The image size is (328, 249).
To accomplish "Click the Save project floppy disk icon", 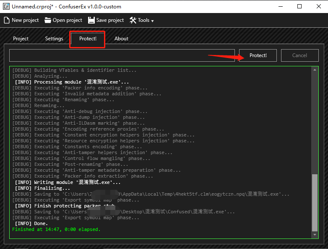I will 91,20.
